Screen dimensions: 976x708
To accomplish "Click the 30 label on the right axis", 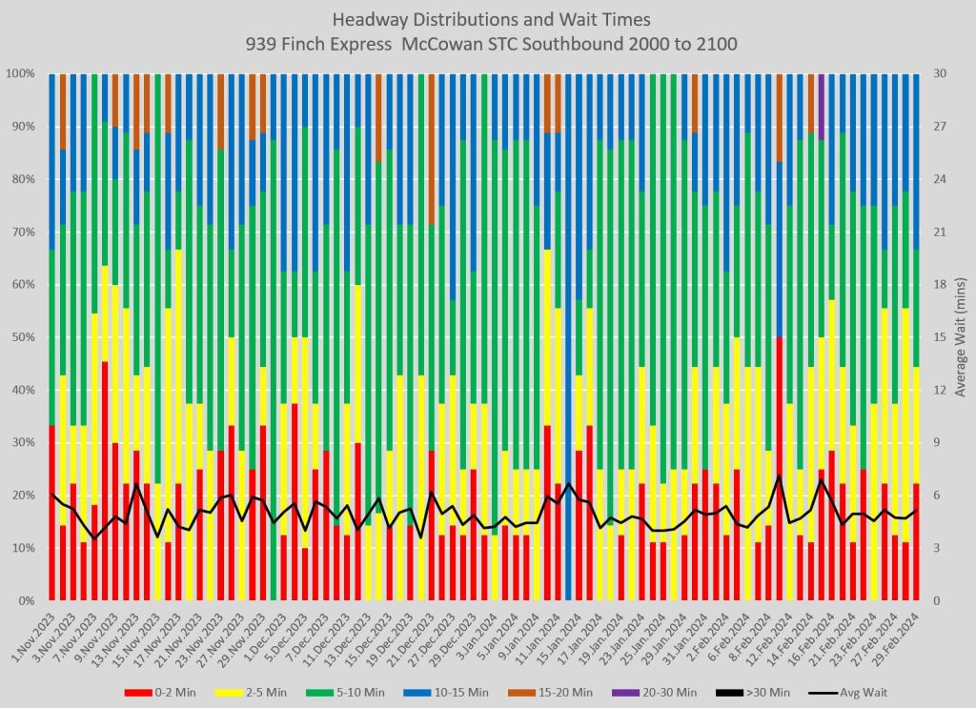I will pos(936,73).
